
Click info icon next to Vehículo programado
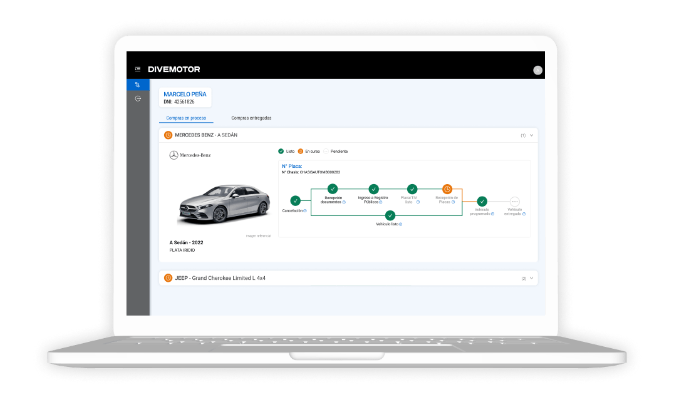[492, 214]
